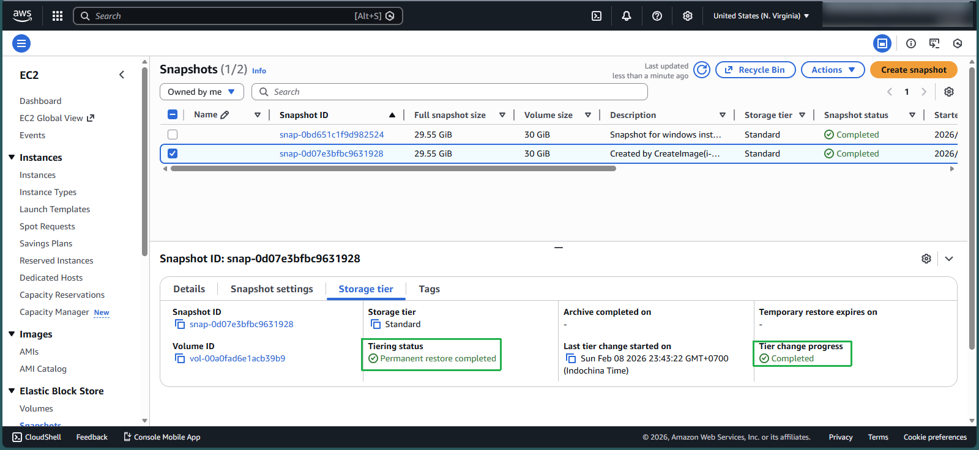Uncheck the snap-0d07e3bfbc9631928 row checkbox
979x450 pixels.
pos(173,153)
